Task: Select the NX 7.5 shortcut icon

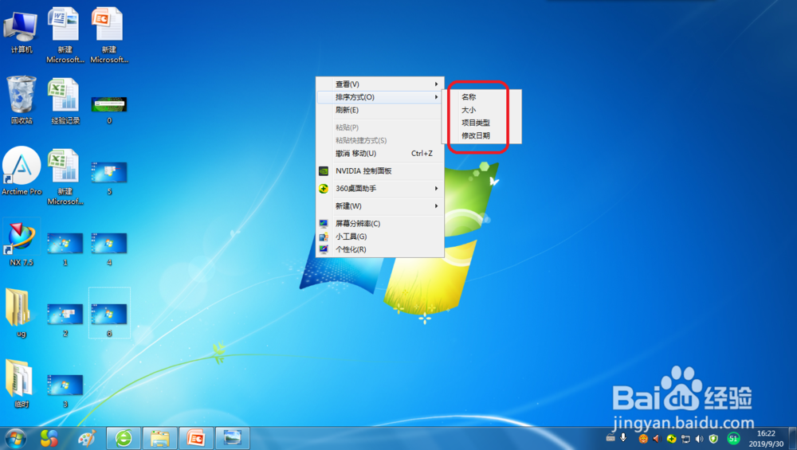Action: (21, 242)
